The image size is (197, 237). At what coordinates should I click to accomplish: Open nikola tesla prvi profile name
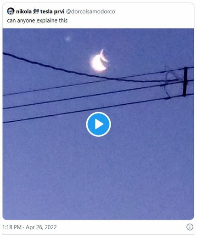[40, 11]
